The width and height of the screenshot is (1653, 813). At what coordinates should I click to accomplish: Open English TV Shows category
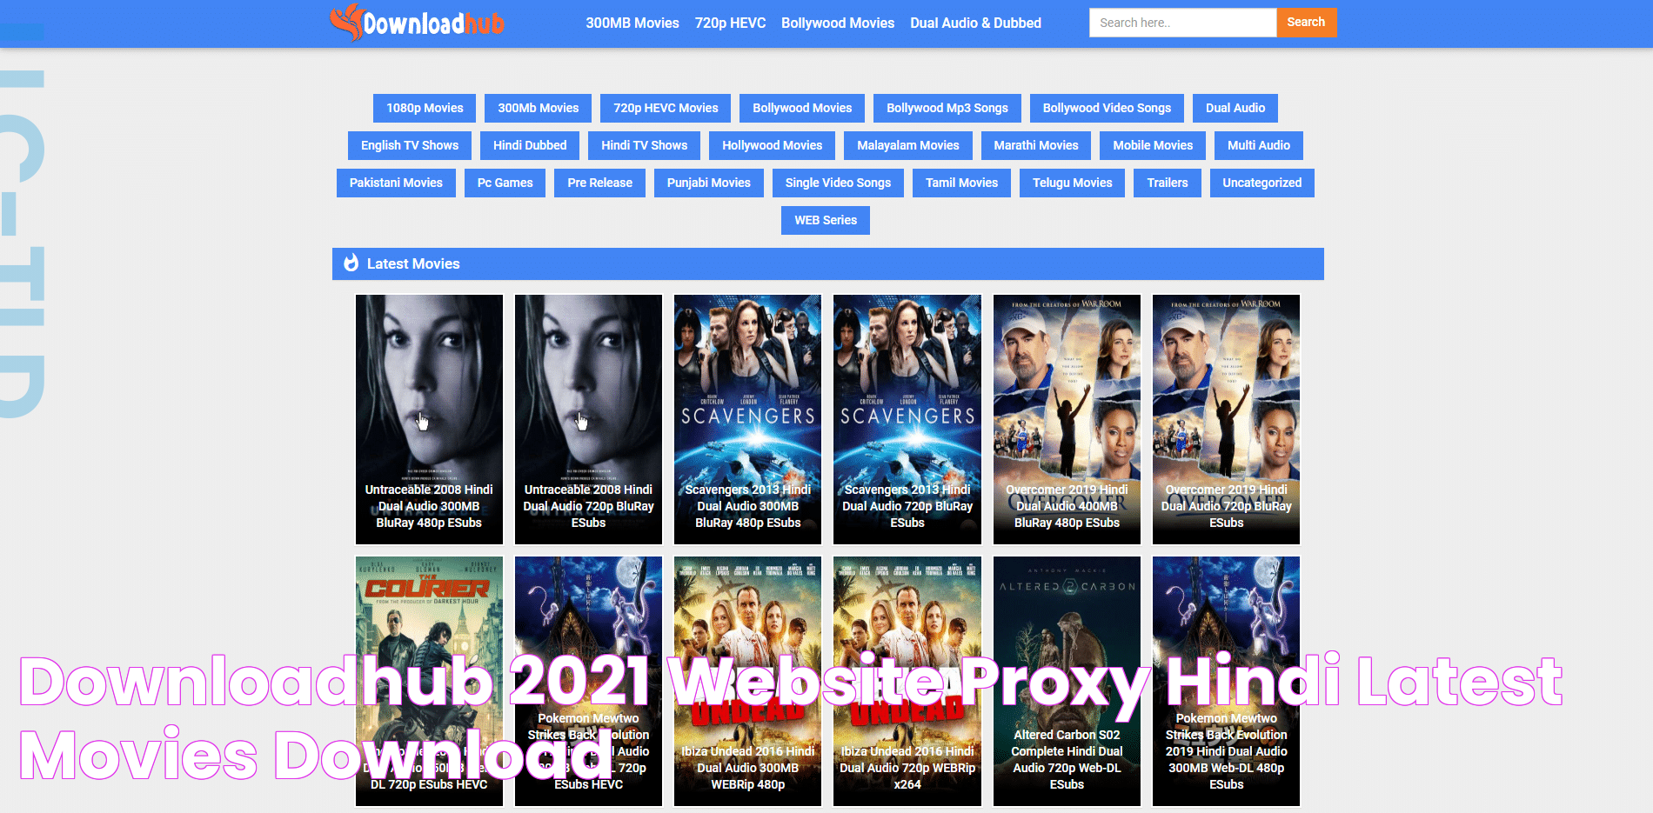tap(410, 145)
